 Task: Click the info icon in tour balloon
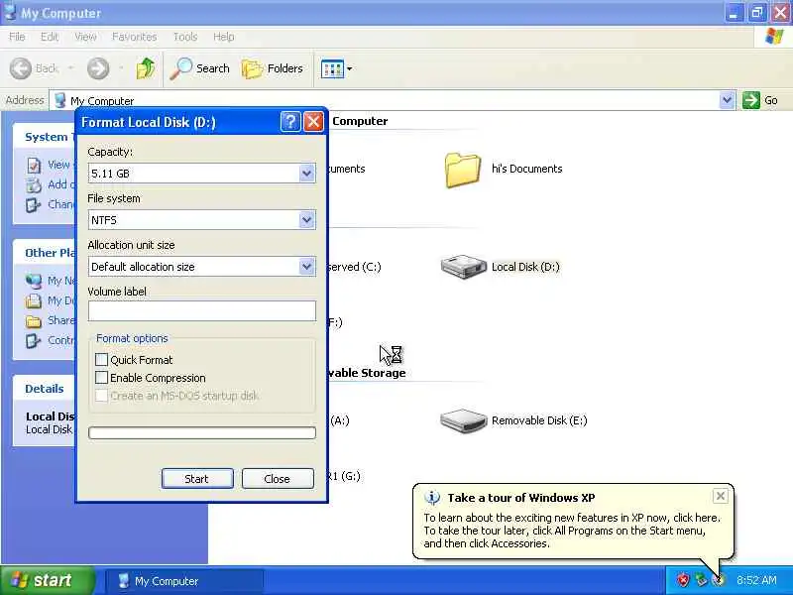click(x=432, y=498)
